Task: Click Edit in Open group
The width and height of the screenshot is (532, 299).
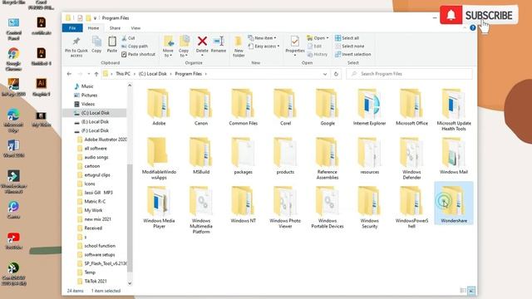Action: tap(314, 47)
